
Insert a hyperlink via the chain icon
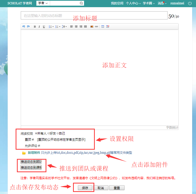coord(96,27)
